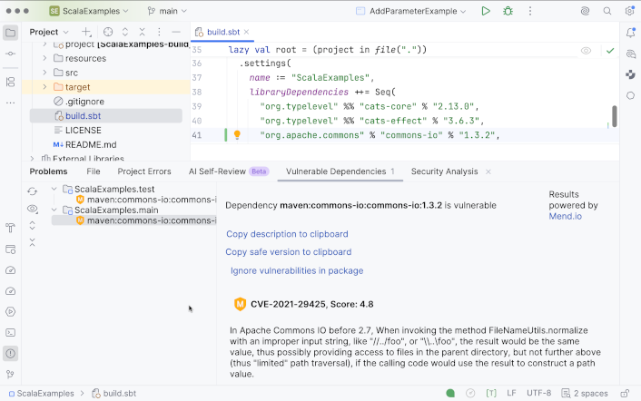Image resolution: width=641 pixels, height=401 pixels.
Task: Expand all results in Problems panel
Action: point(33,225)
